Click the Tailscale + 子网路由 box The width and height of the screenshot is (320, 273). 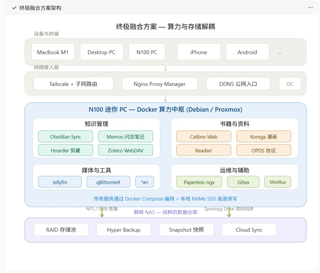(73, 84)
